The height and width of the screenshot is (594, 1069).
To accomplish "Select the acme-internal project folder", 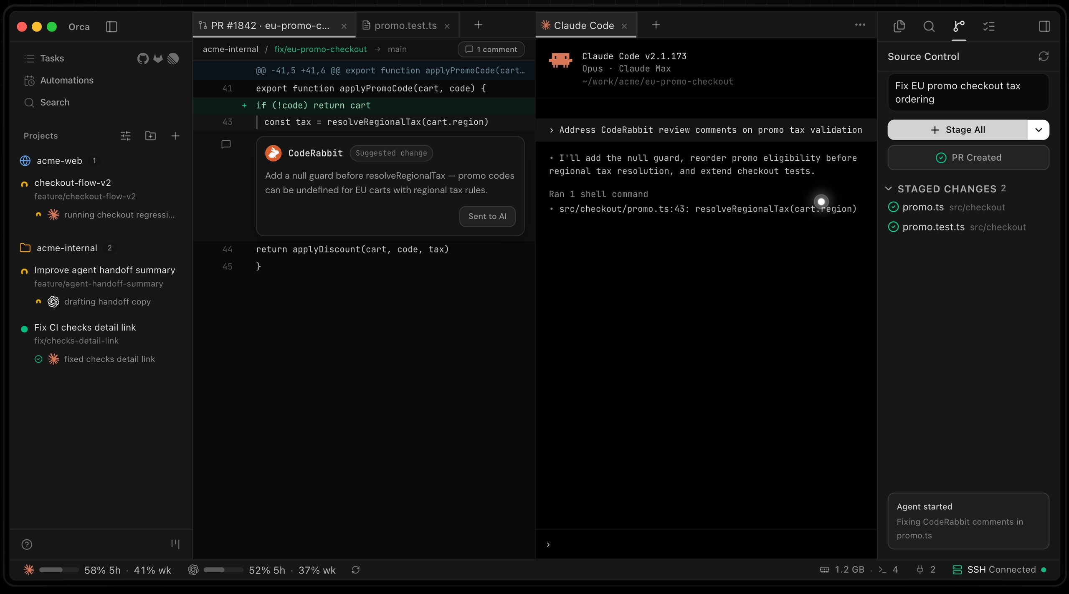I will pyautogui.click(x=66, y=248).
